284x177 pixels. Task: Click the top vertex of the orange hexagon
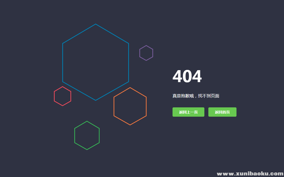click(x=130, y=87)
